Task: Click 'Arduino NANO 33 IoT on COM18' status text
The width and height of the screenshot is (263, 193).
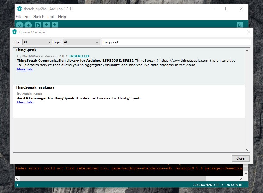Action: 218,185
